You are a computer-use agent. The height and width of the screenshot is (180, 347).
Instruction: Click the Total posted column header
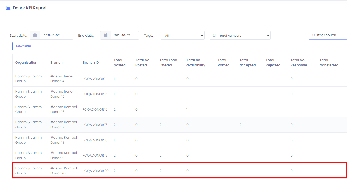(x=120, y=63)
